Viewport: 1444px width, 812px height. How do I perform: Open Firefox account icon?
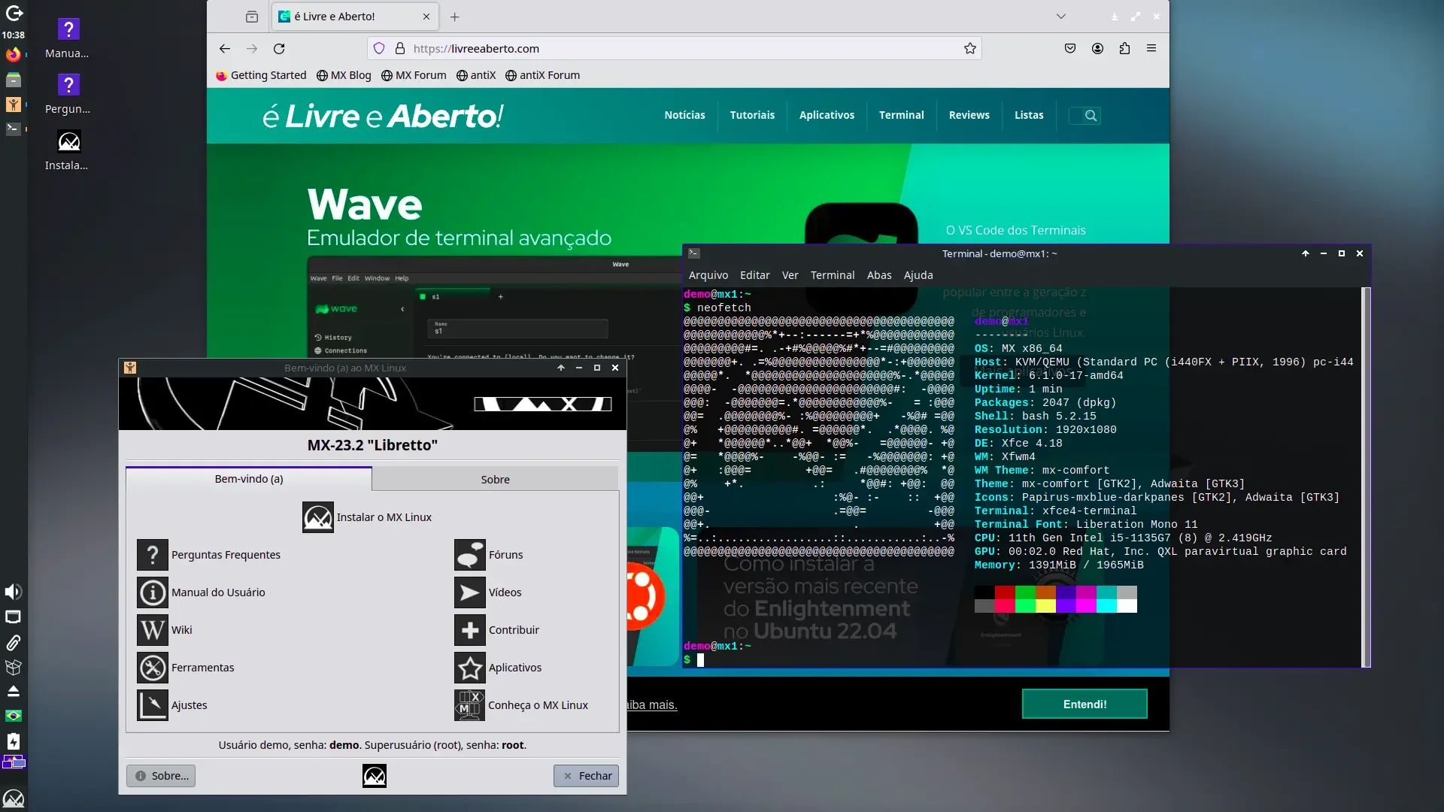coord(1098,48)
